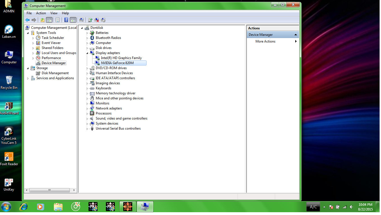Click the console tree scrollbar left arrow
This screenshot has height=215, width=381.
click(27, 190)
